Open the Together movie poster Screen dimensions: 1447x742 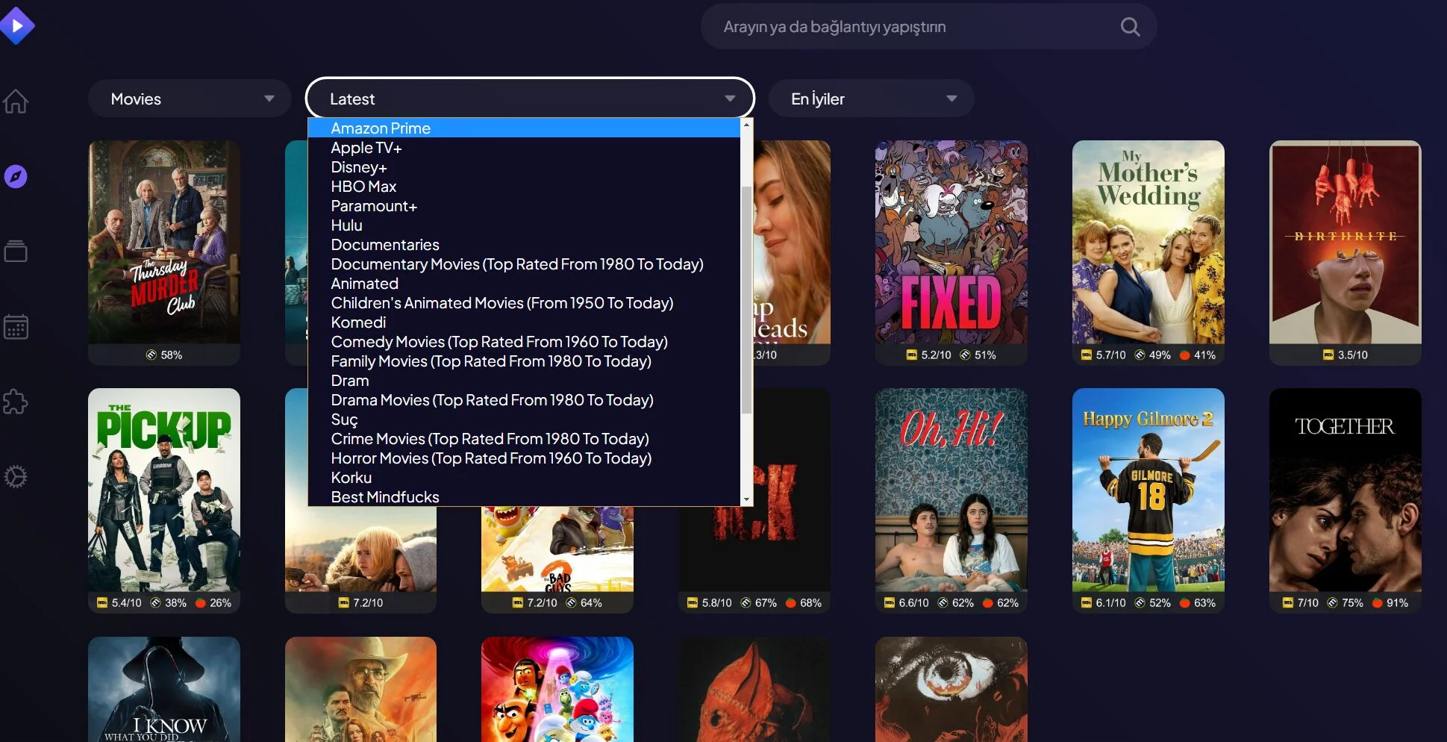tap(1346, 490)
